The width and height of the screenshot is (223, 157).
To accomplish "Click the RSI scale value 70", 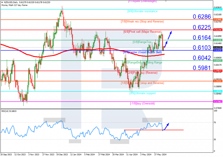I will tap(215, 123).
